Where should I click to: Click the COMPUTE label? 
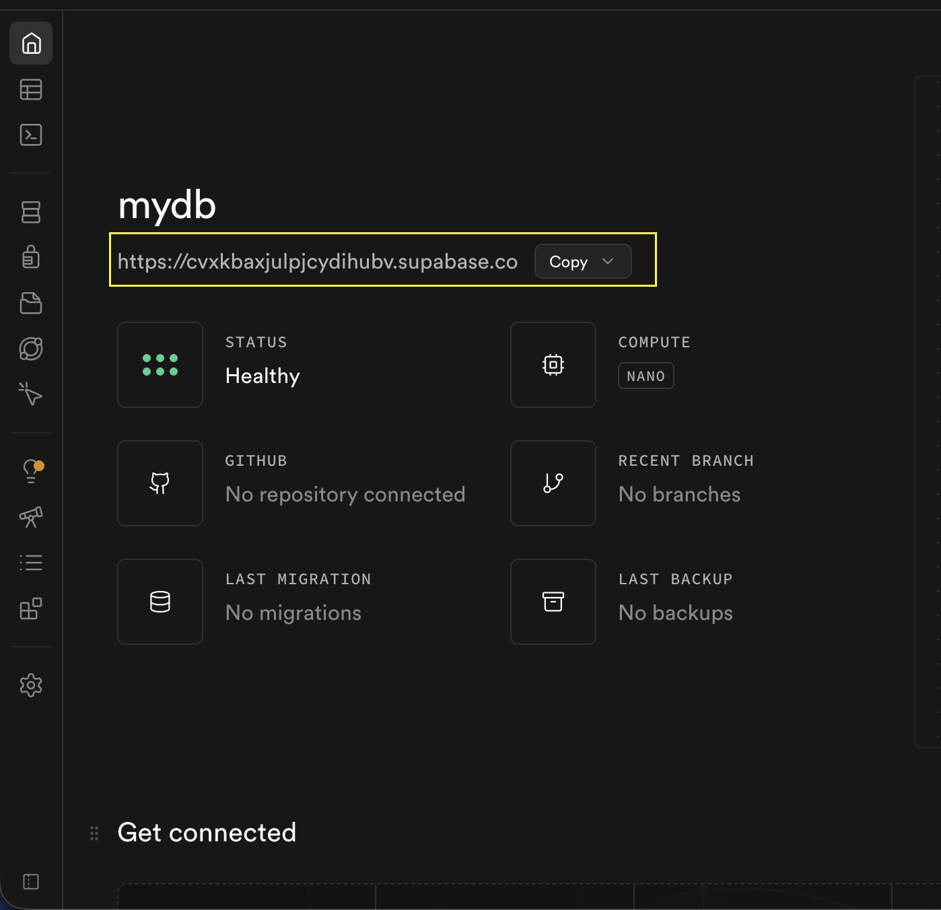coord(654,342)
